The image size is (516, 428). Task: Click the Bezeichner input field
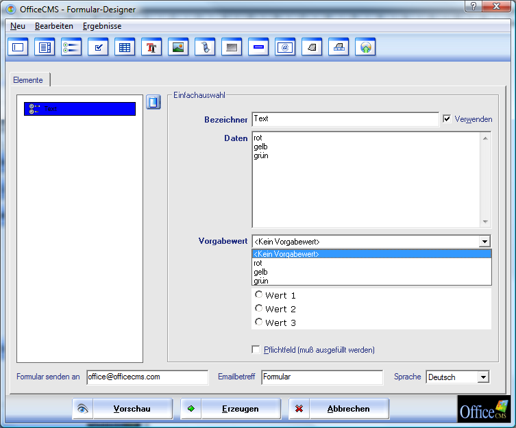pos(345,118)
